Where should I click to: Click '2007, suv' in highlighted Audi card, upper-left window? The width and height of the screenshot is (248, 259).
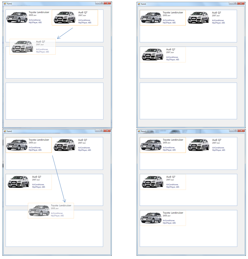click(x=82, y=15)
